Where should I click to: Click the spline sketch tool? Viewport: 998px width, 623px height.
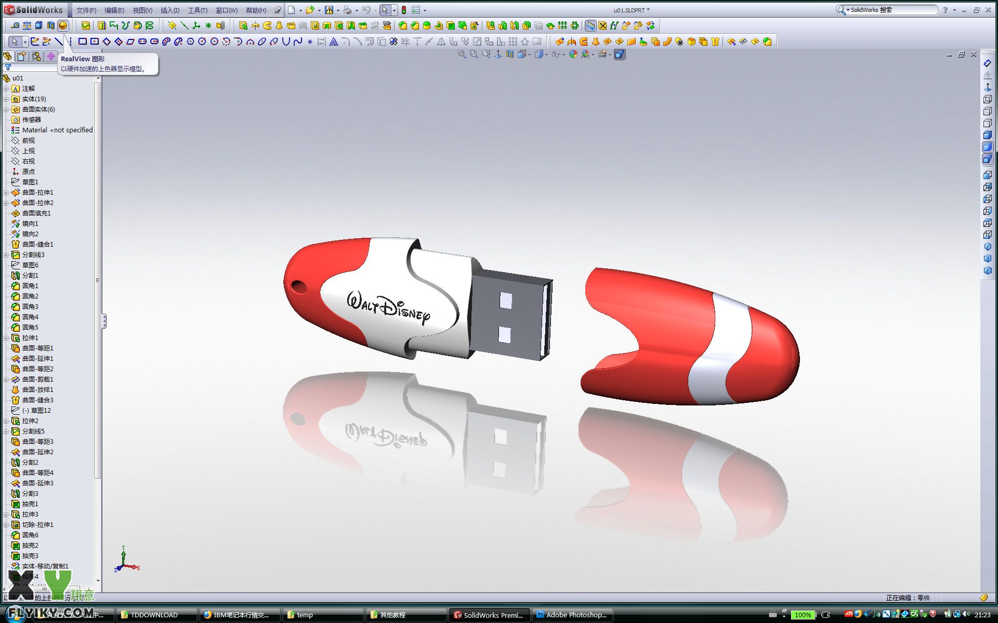pos(297,42)
